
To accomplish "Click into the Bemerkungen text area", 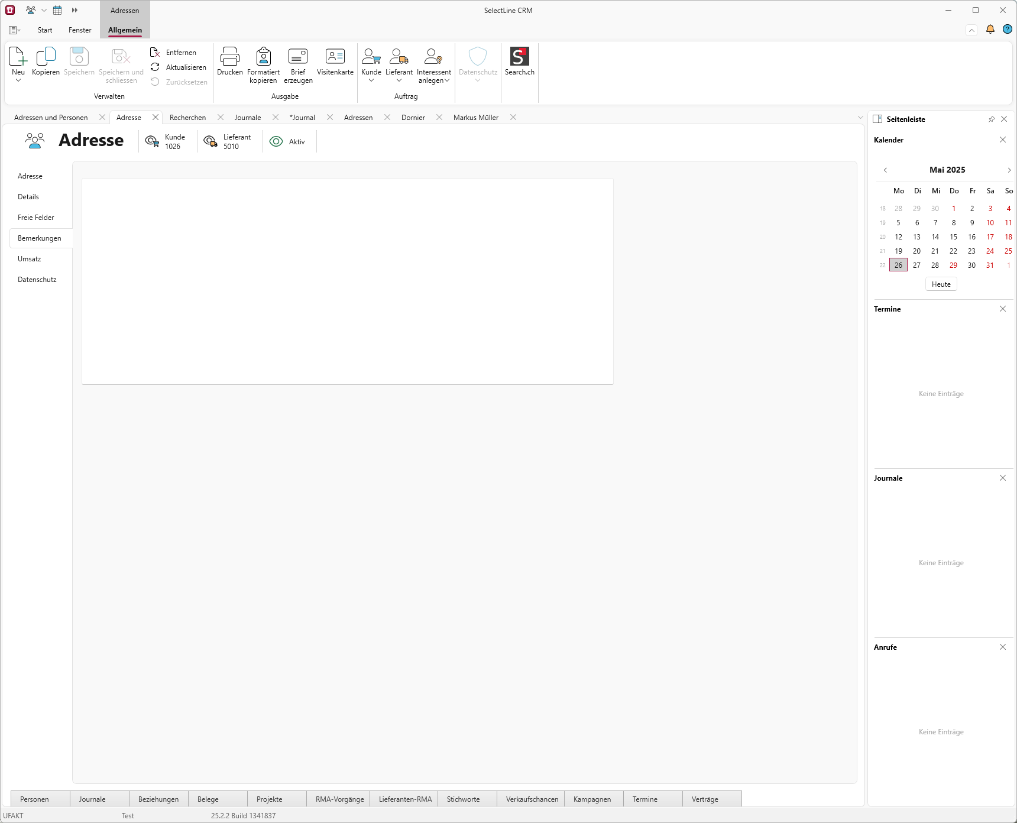I will [347, 281].
